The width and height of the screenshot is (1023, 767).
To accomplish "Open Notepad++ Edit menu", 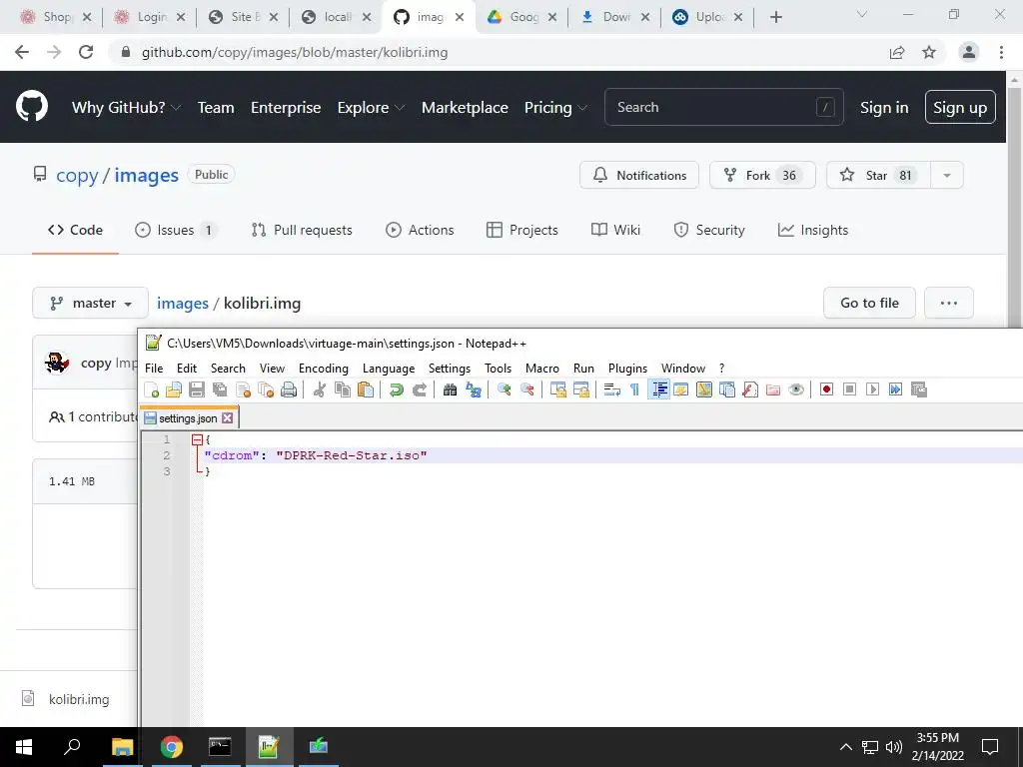I will click(x=187, y=369).
